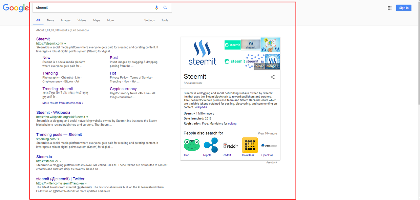
Task: Click the Wikipedia link in the panel description
Action: pos(201,107)
